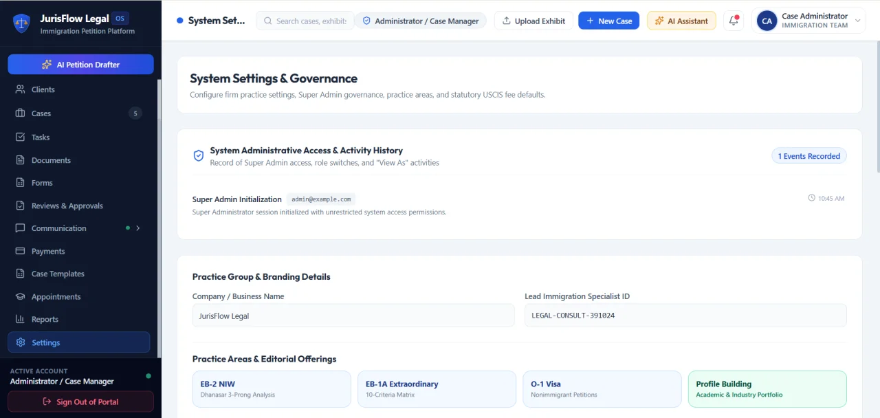The image size is (880, 418).
Task: Click the Forms page icon
Action: point(20,183)
